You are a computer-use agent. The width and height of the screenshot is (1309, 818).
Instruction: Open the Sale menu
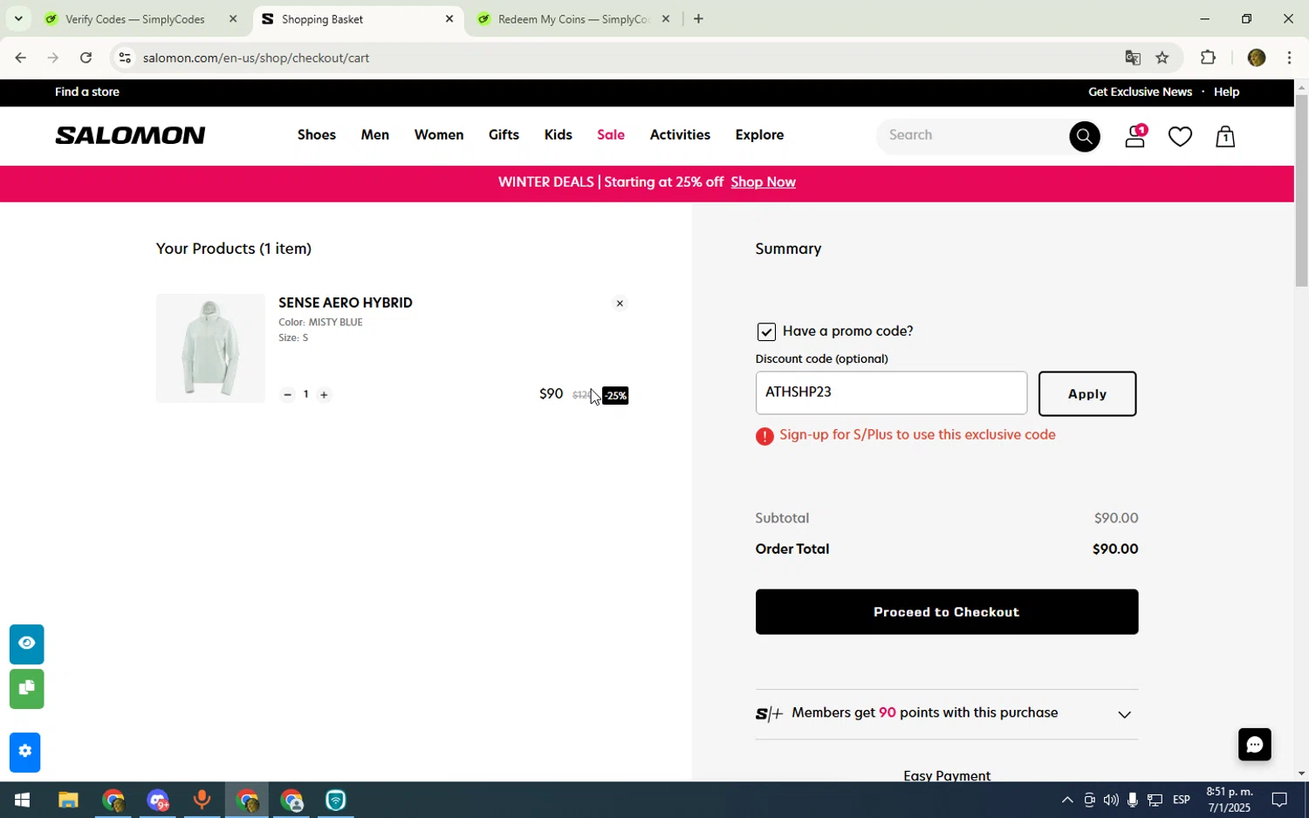[x=610, y=135]
